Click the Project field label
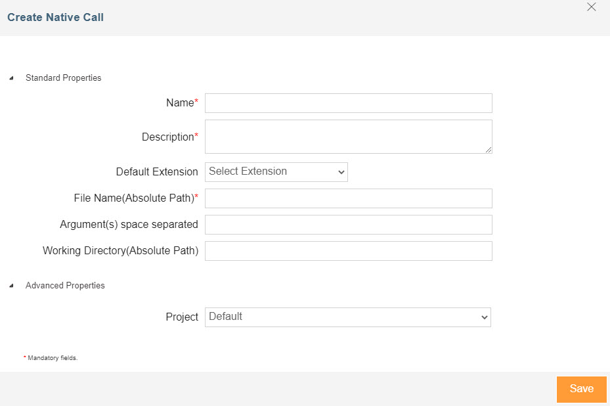This screenshot has height=406, width=610. point(182,317)
